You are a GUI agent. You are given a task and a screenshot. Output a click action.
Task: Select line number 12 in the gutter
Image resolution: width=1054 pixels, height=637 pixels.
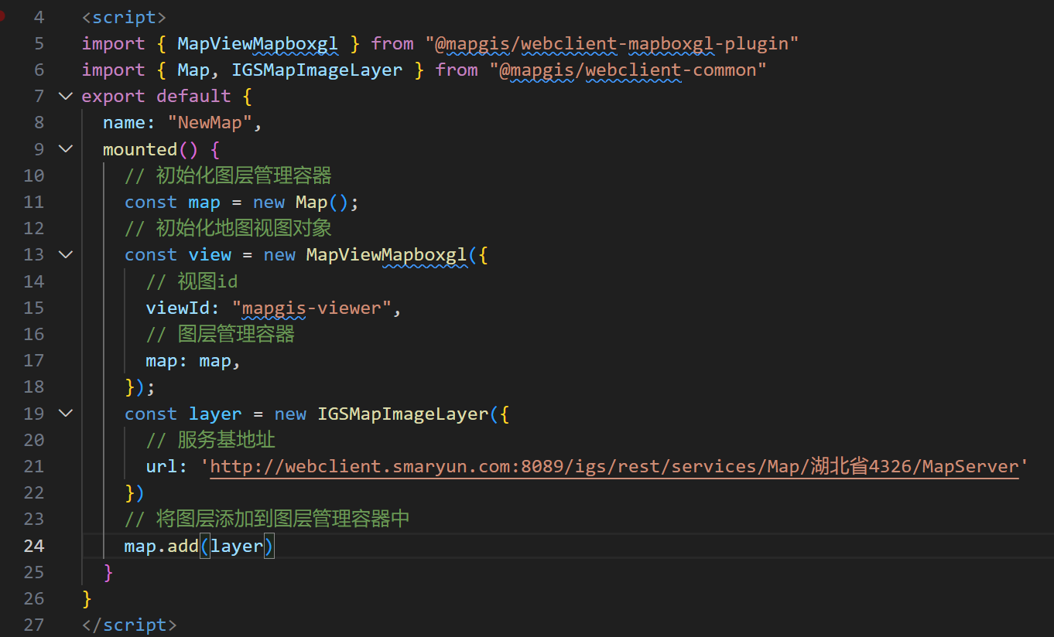(x=34, y=228)
